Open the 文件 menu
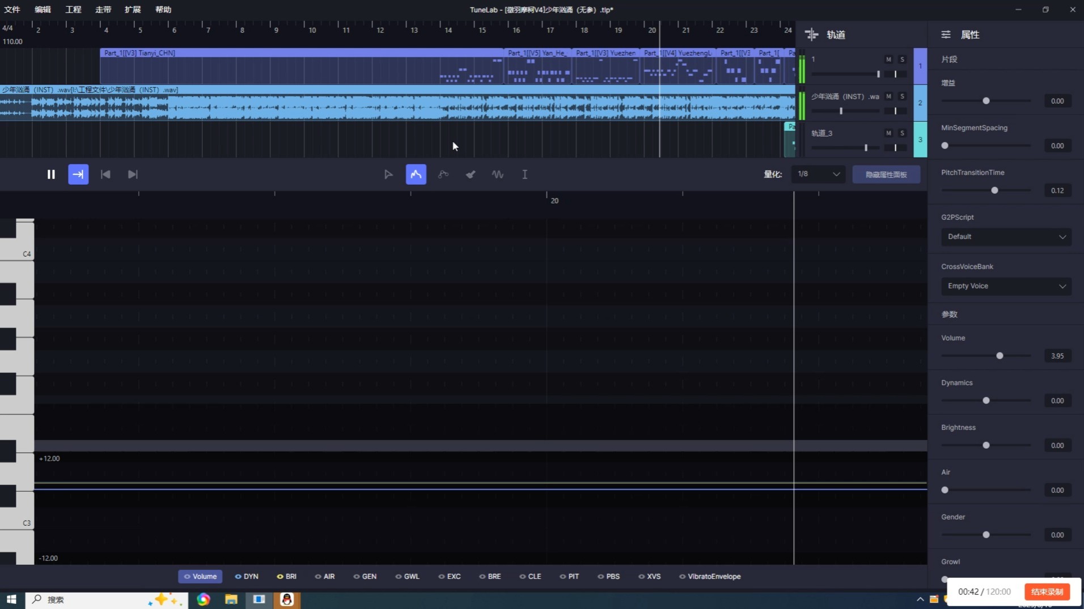 [x=12, y=10]
